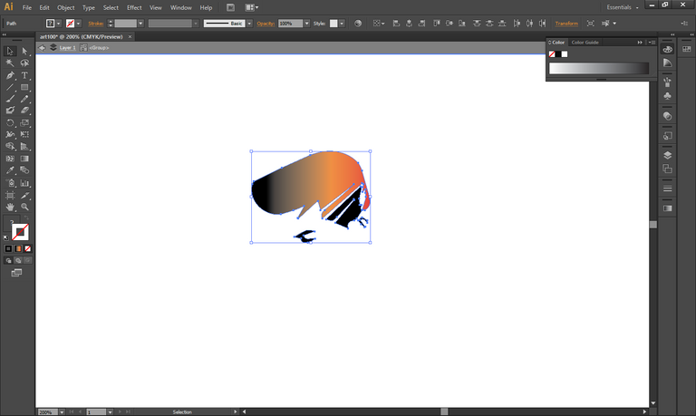The height and width of the screenshot is (416, 696).
Task: Select the Selection tool
Action: [10, 51]
